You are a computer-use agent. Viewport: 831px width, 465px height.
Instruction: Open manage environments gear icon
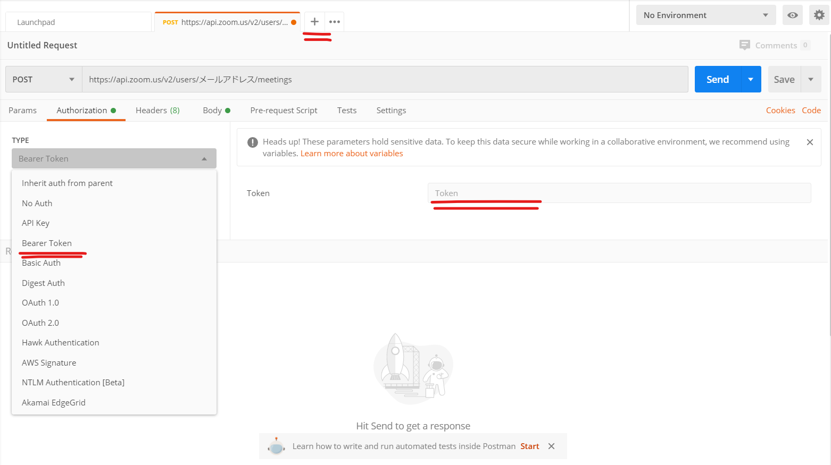click(x=819, y=15)
